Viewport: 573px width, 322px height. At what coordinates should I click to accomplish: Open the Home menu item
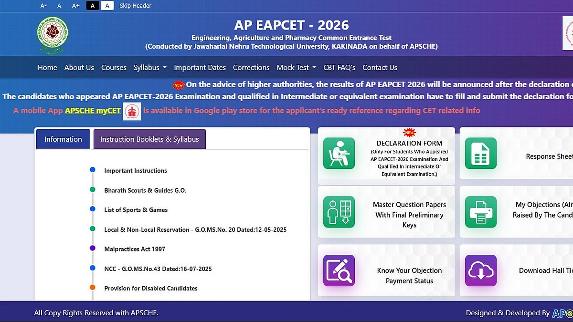[47, 68]
